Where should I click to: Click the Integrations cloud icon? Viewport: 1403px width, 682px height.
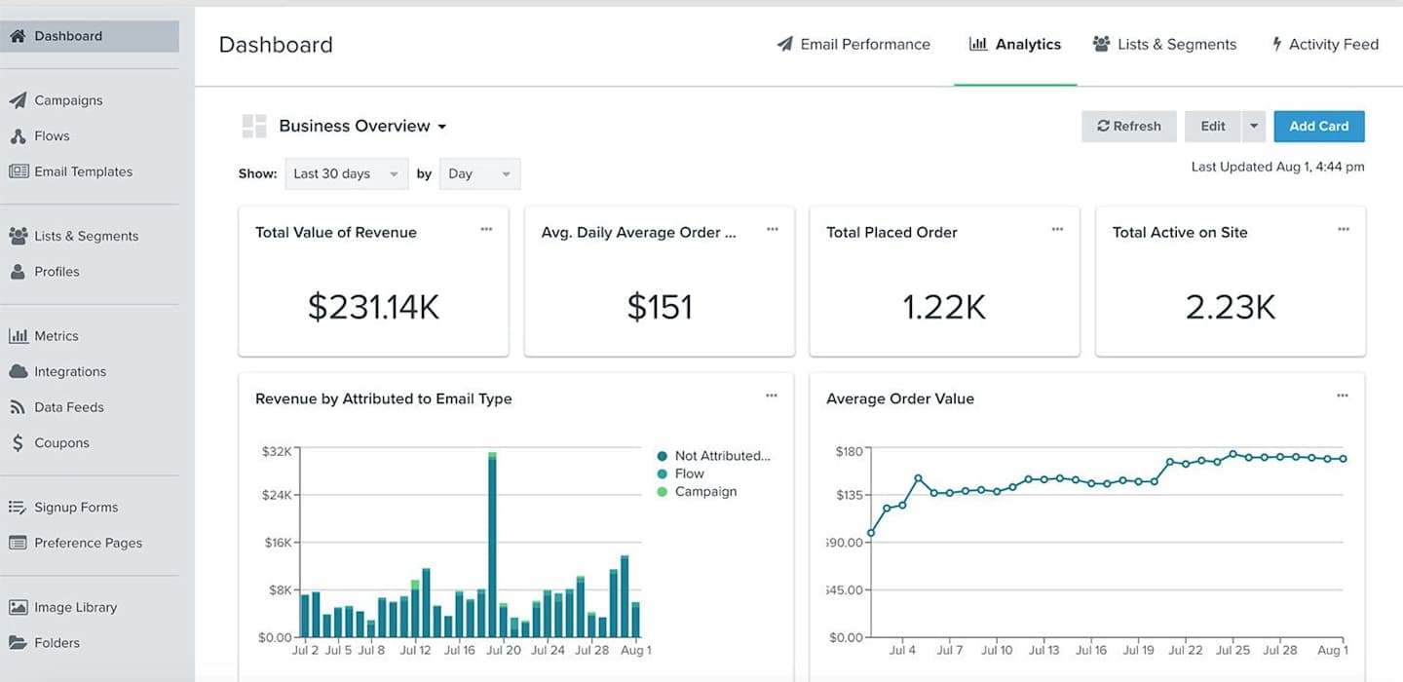tap(19, 371)
